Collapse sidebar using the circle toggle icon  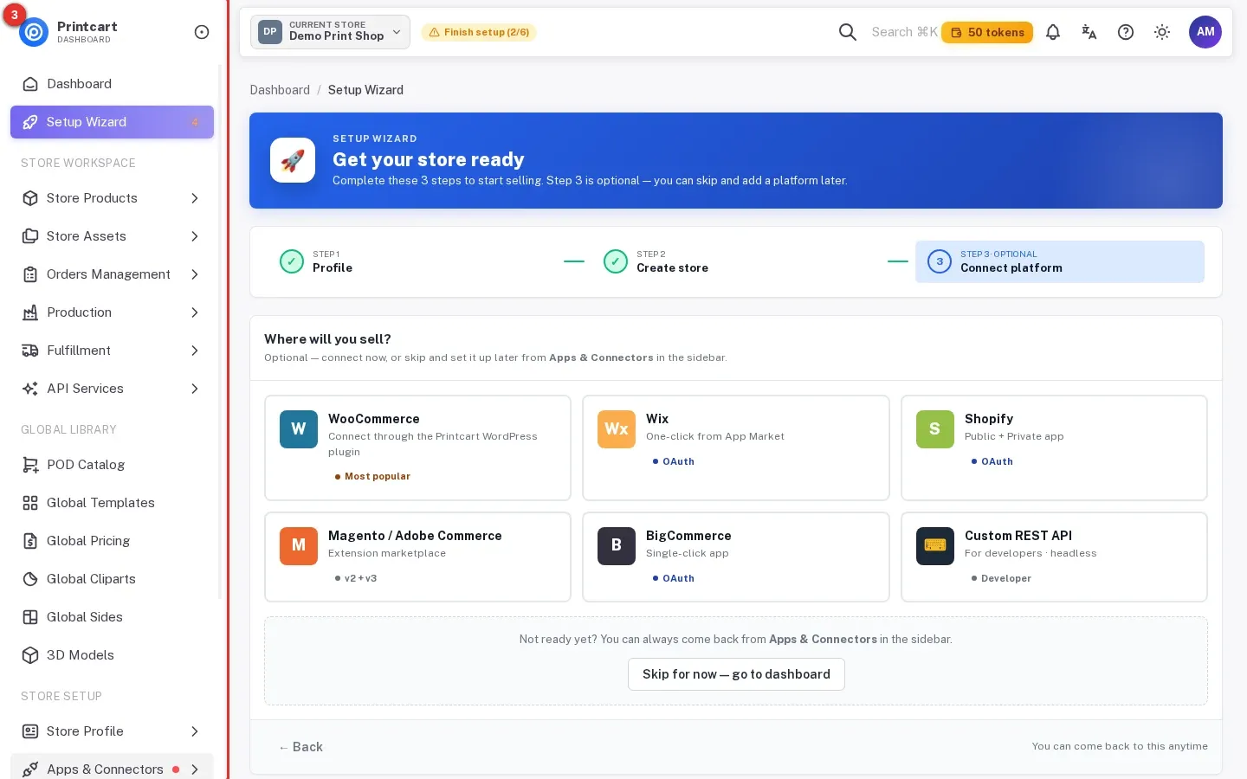(x=202, y=32)
